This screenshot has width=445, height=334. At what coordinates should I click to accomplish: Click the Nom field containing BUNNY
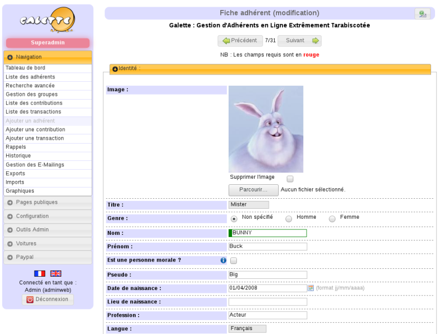coord(268,233)
